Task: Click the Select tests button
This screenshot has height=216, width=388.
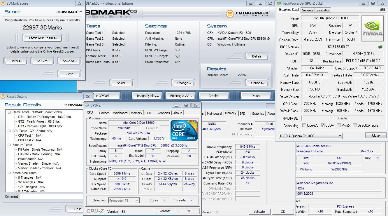Action: [x=122, y=83]
